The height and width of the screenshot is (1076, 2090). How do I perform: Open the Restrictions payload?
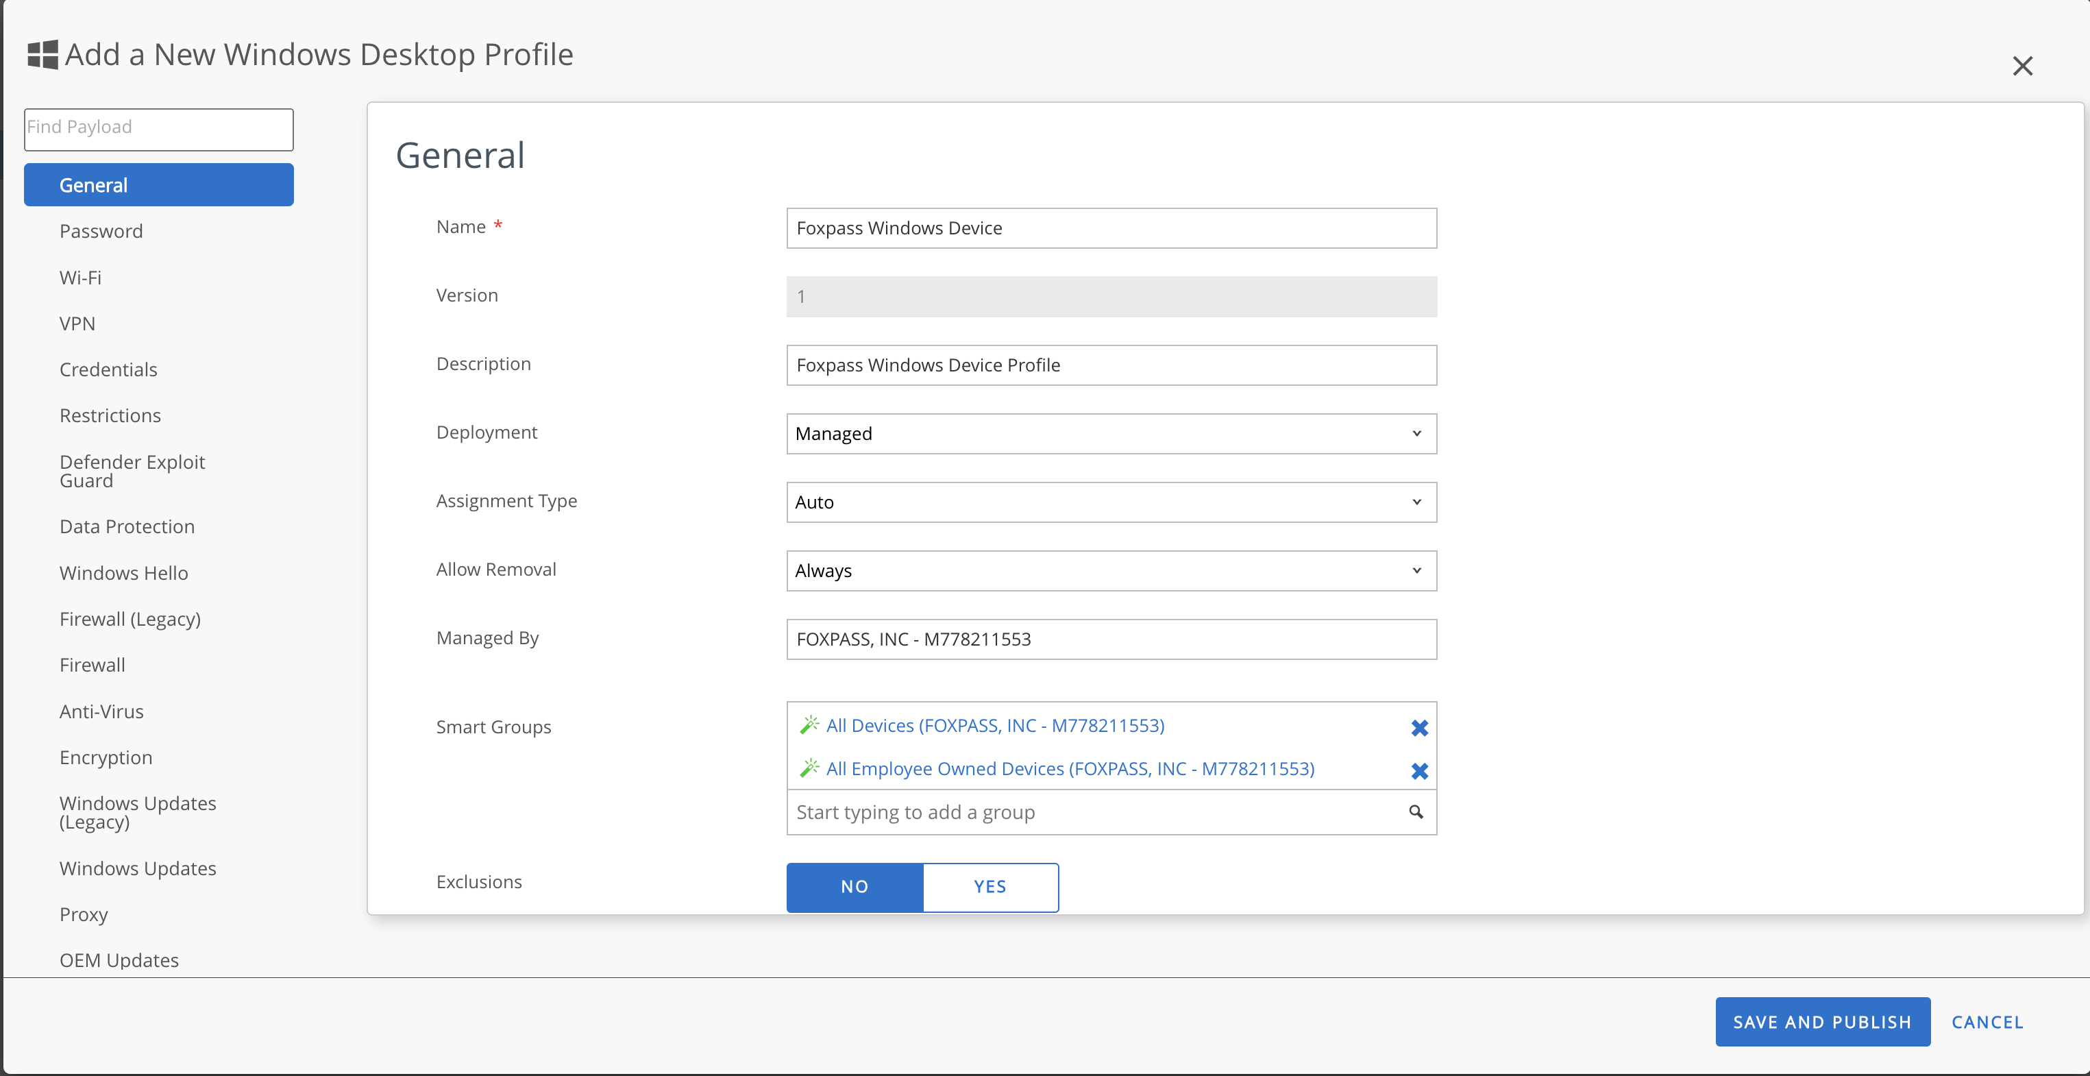pos(110,415)
